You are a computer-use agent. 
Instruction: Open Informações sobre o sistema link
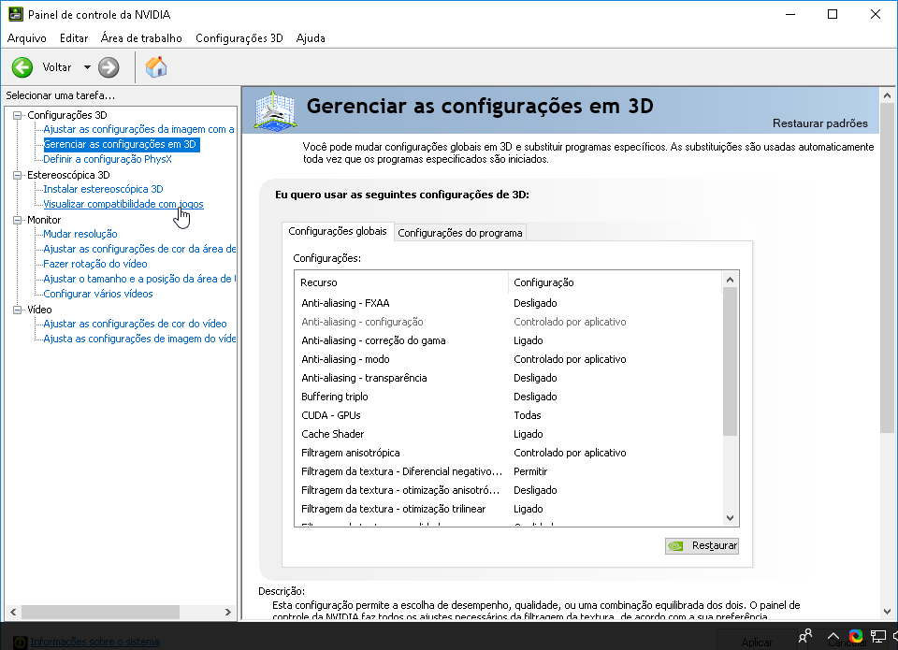[x=94, y=642]
